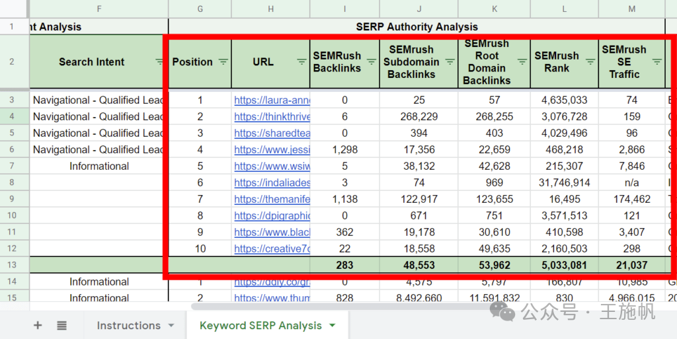The height and width of the screenshot is (339, 677).
Task: Open filter for SEMRush Backlinks column
Action: (372, 61)
